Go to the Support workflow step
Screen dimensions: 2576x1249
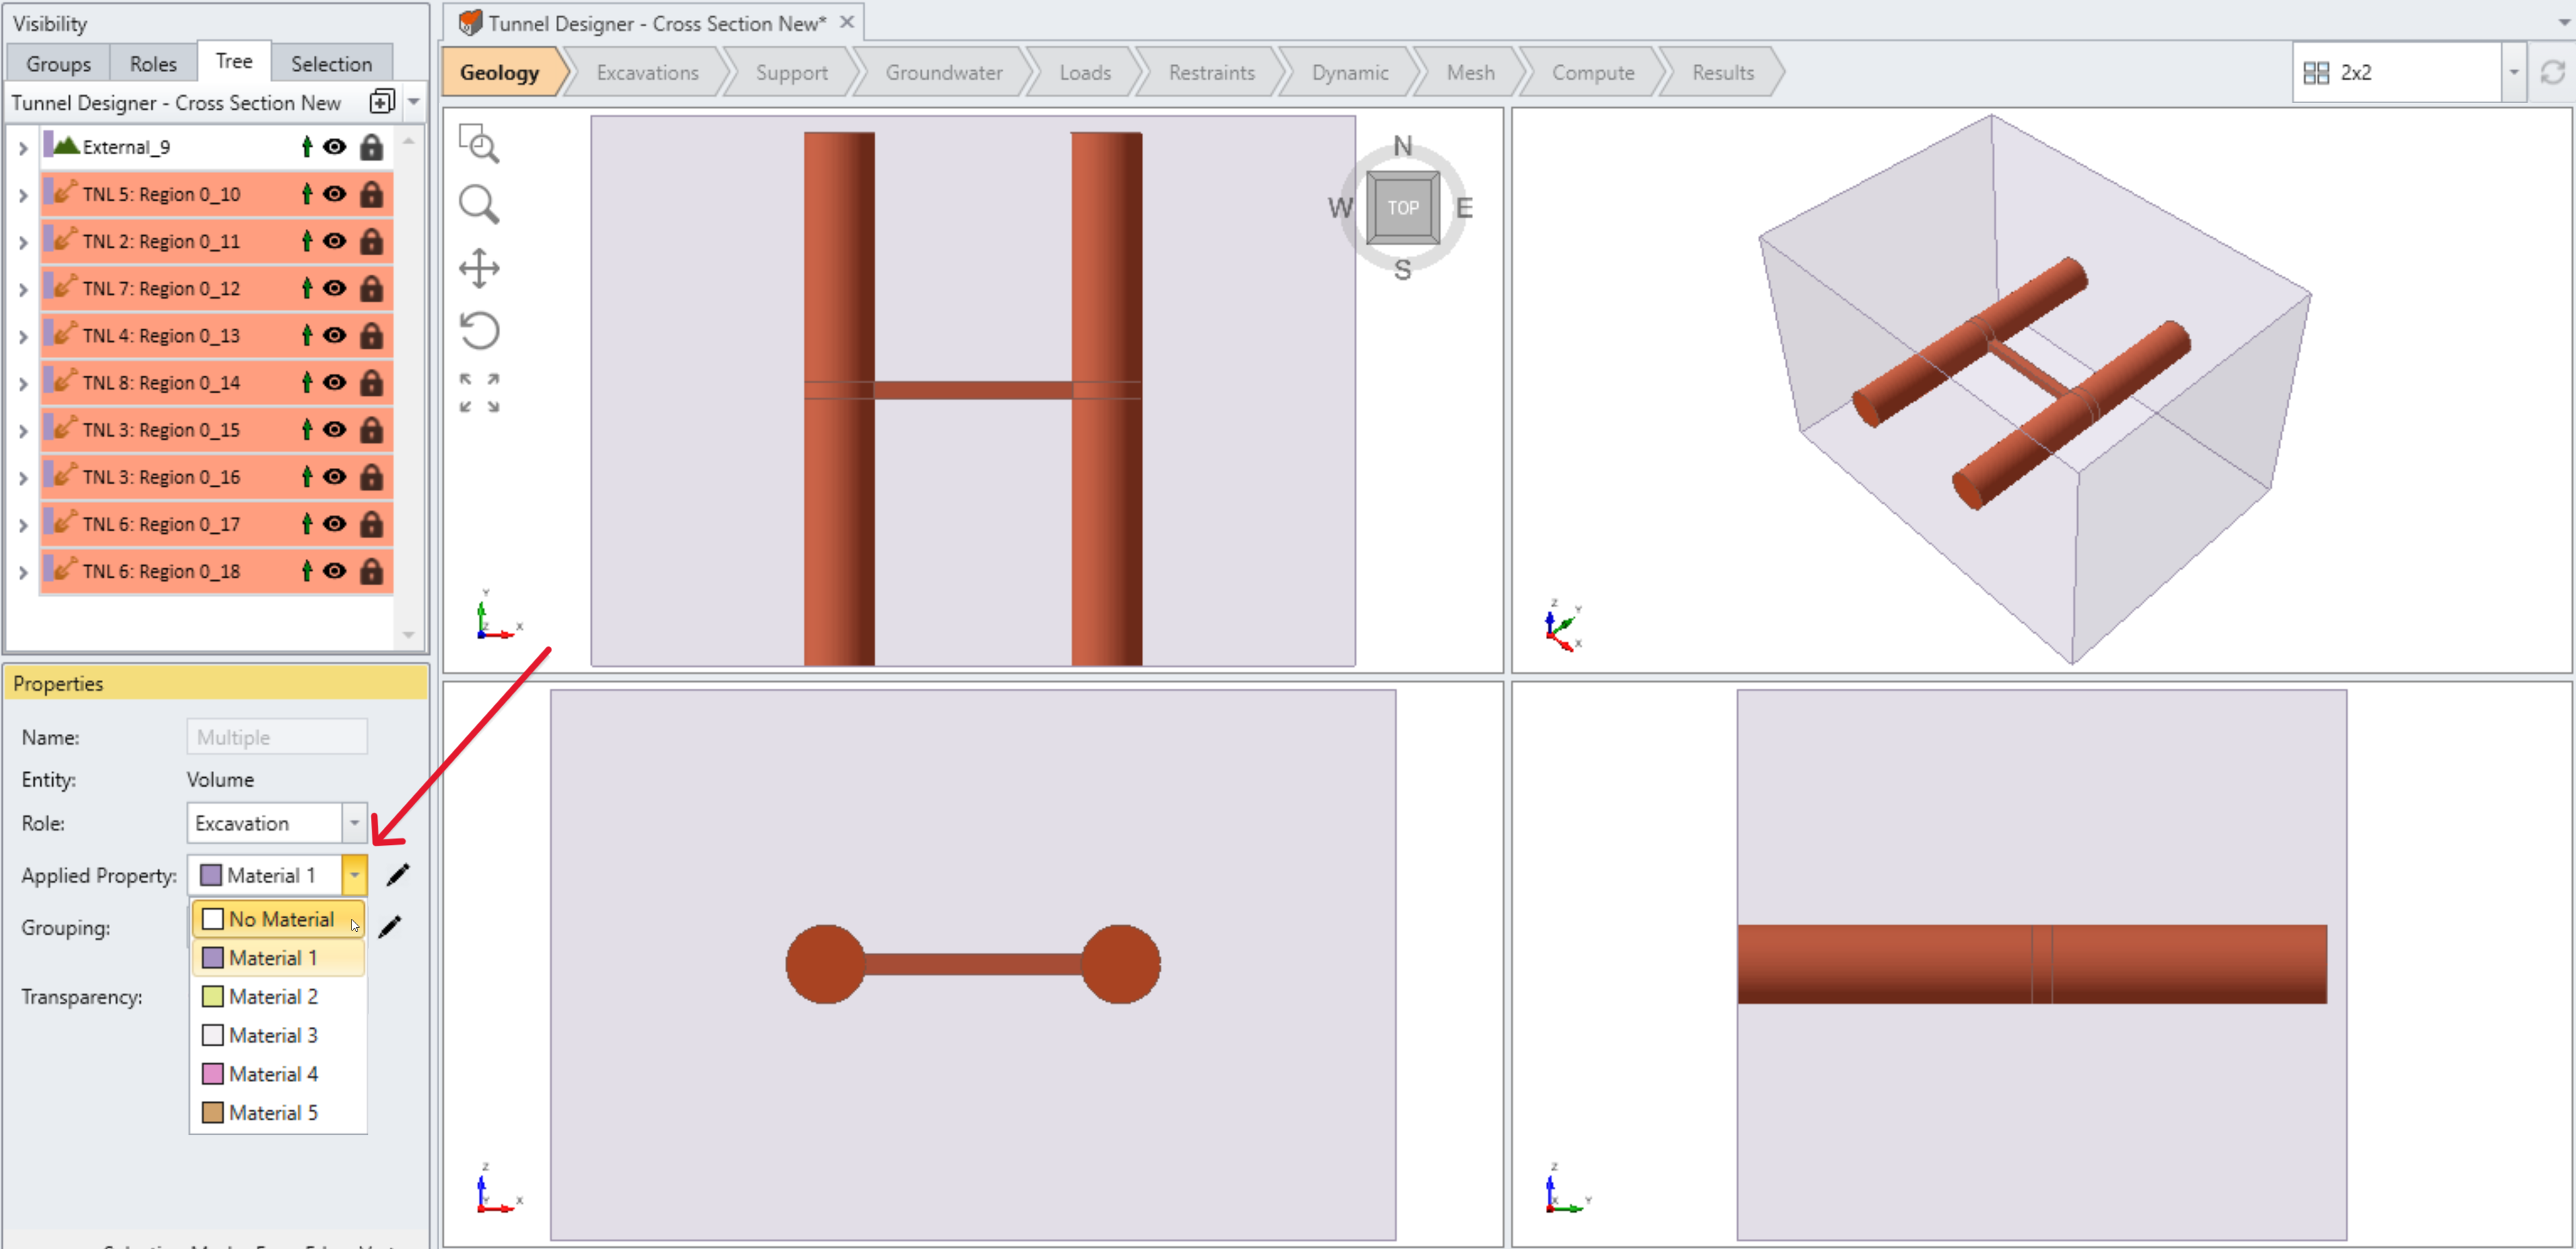[791, 72]
